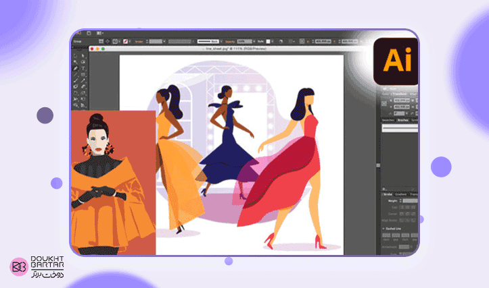The image size is (489, 288).
Task: Click the Weight stepper in Stroke panel
Action: [400, 201]
